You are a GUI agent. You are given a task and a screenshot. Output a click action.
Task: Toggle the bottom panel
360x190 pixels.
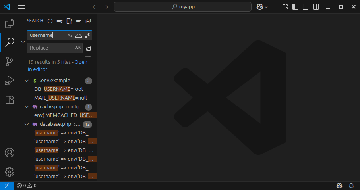pos(306,7)
